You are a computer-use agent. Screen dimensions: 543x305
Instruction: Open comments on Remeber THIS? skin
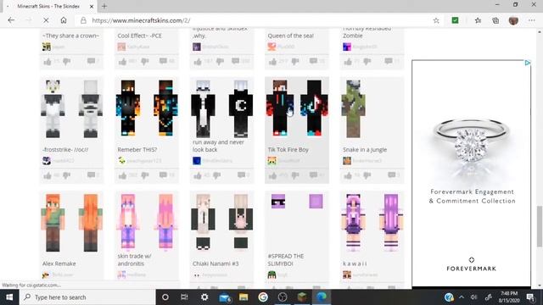click(x=163, y=175)
